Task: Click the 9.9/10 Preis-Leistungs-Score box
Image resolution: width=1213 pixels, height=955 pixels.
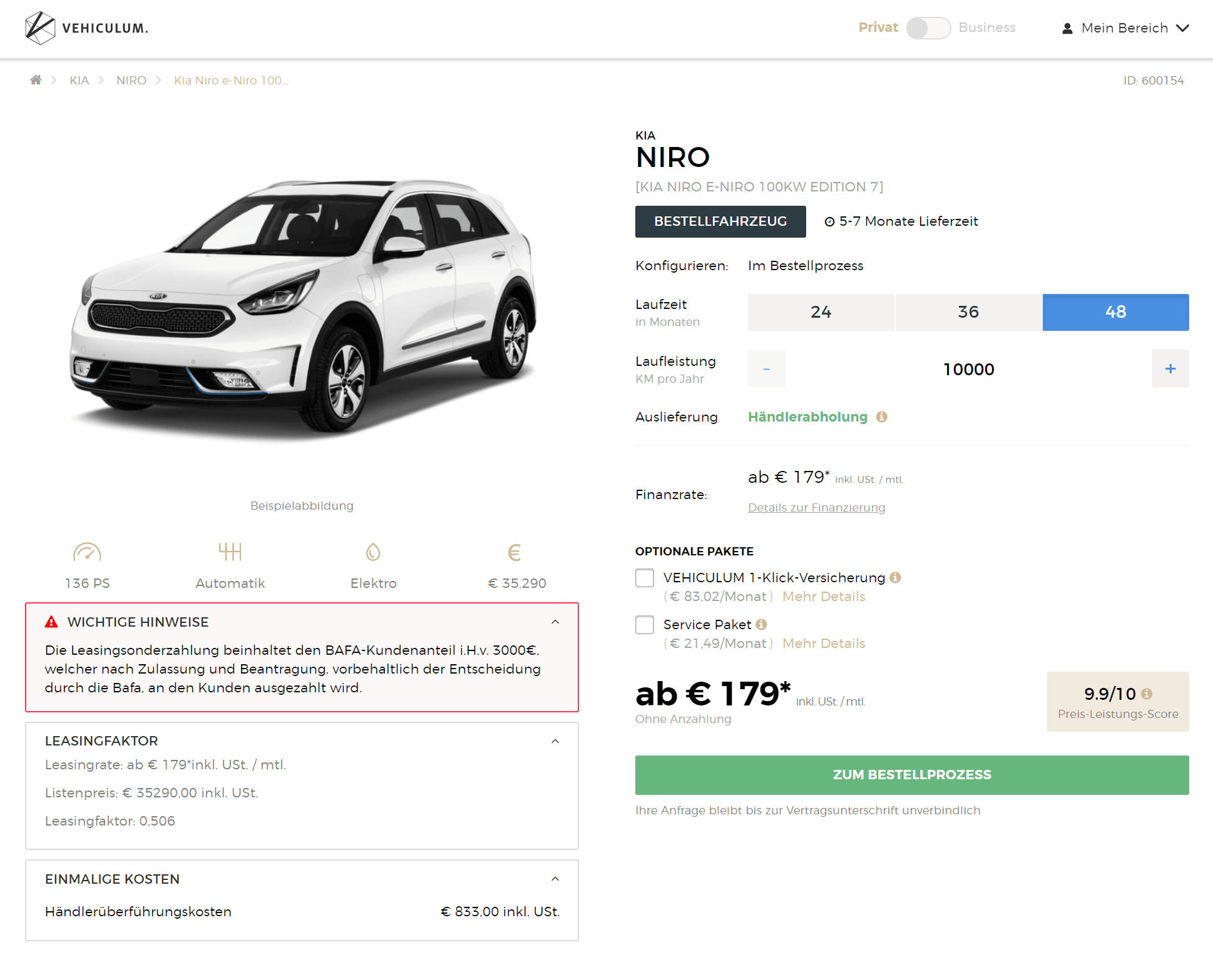Action: [1118, 702]
